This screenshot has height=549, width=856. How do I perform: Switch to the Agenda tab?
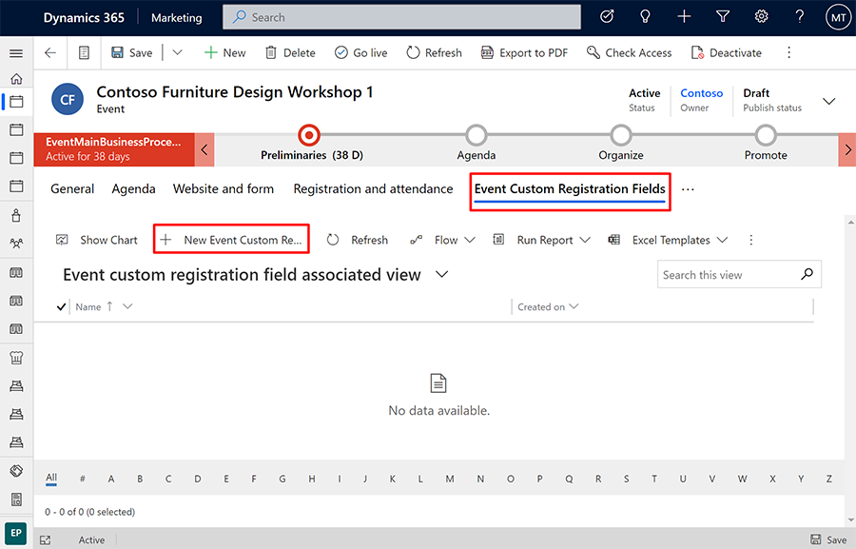point(133,188)
